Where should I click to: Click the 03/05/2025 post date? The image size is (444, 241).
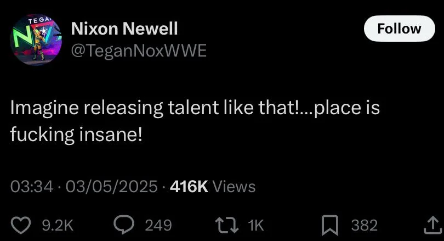point(111,187)
